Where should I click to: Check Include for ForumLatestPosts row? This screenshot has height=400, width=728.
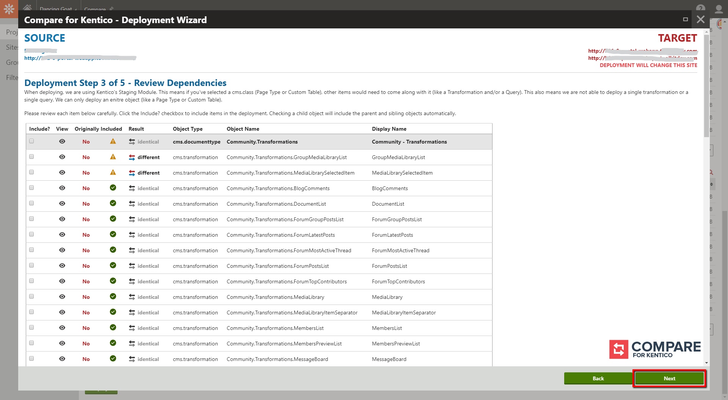pos(31,234)
